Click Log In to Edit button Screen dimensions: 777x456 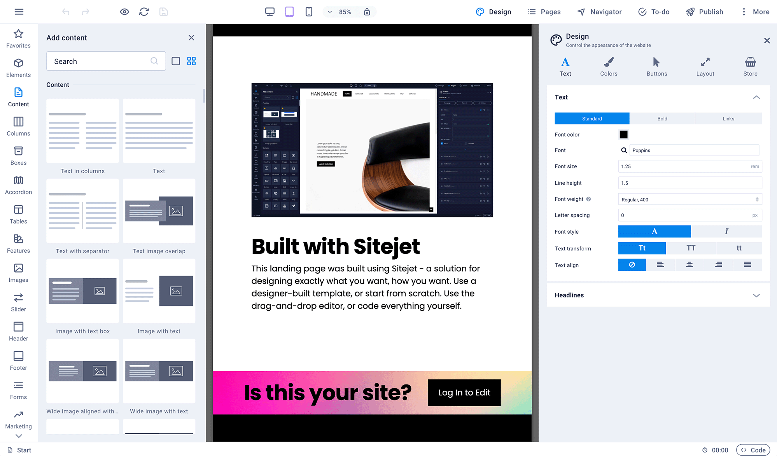(464, 392)
